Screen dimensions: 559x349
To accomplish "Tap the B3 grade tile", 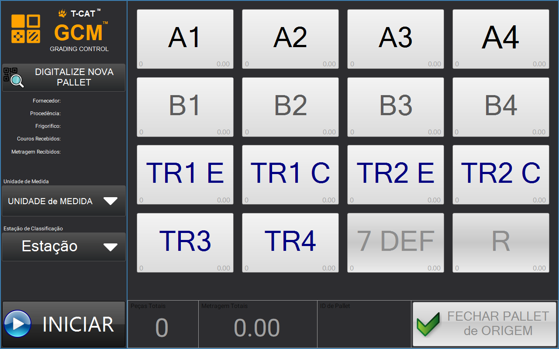I will coord(396,107).
